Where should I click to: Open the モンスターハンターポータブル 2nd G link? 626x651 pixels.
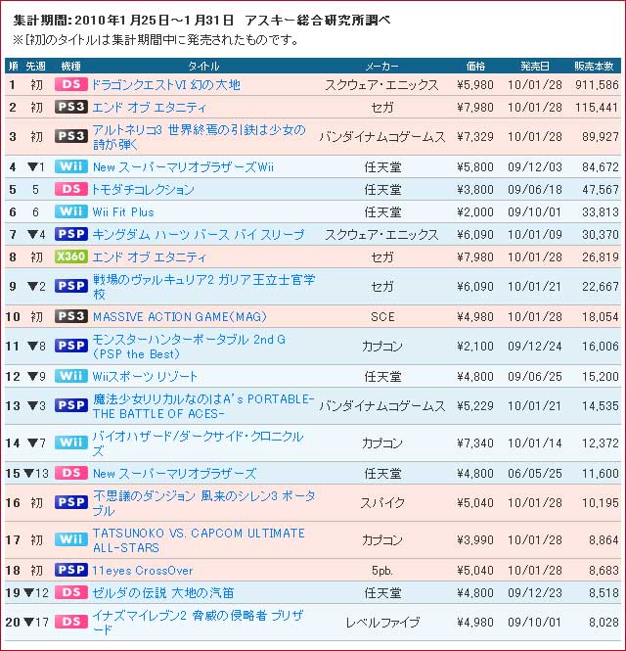189,347
